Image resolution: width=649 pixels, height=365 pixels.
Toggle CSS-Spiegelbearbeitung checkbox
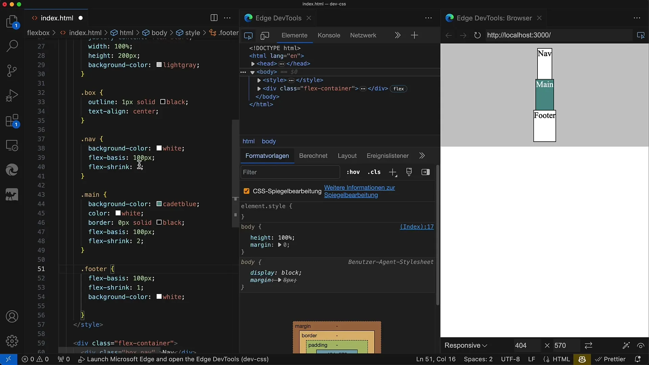[246, 191]
